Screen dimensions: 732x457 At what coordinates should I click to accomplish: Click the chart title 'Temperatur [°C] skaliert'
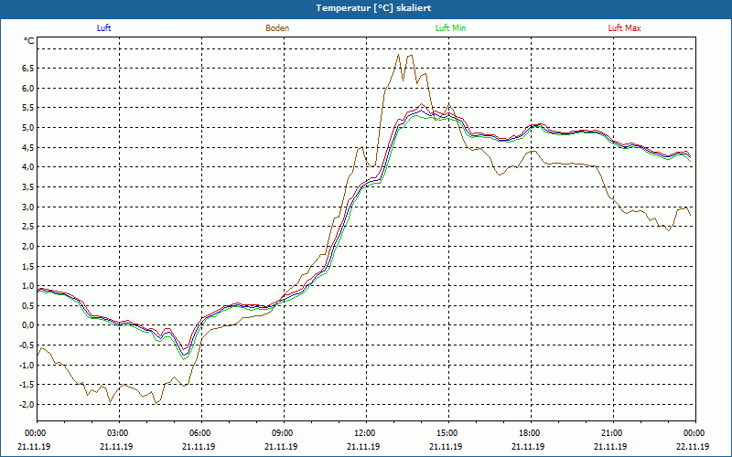pos(373,8)
